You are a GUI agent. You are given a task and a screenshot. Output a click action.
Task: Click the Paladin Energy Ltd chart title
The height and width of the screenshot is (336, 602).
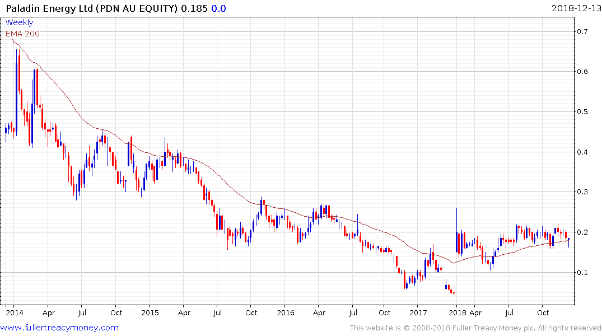[x=92, y=8]
